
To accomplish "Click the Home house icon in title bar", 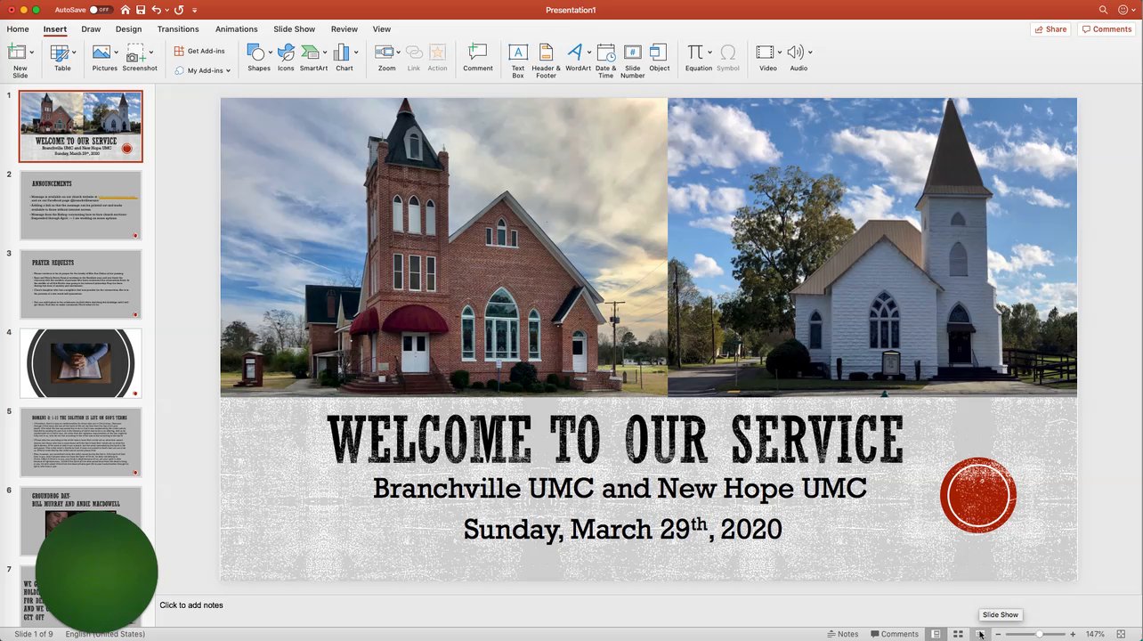I will click(126, 10).
